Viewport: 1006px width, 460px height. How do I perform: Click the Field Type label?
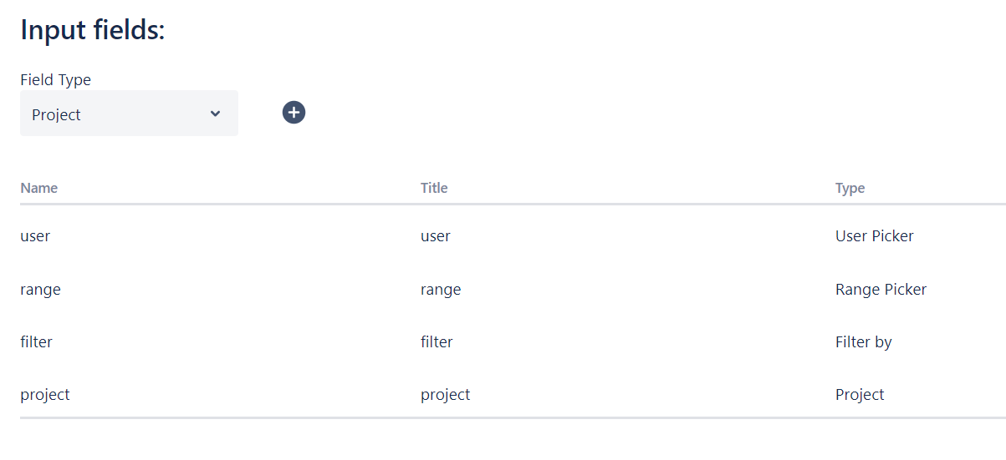(x=55, y=80)
